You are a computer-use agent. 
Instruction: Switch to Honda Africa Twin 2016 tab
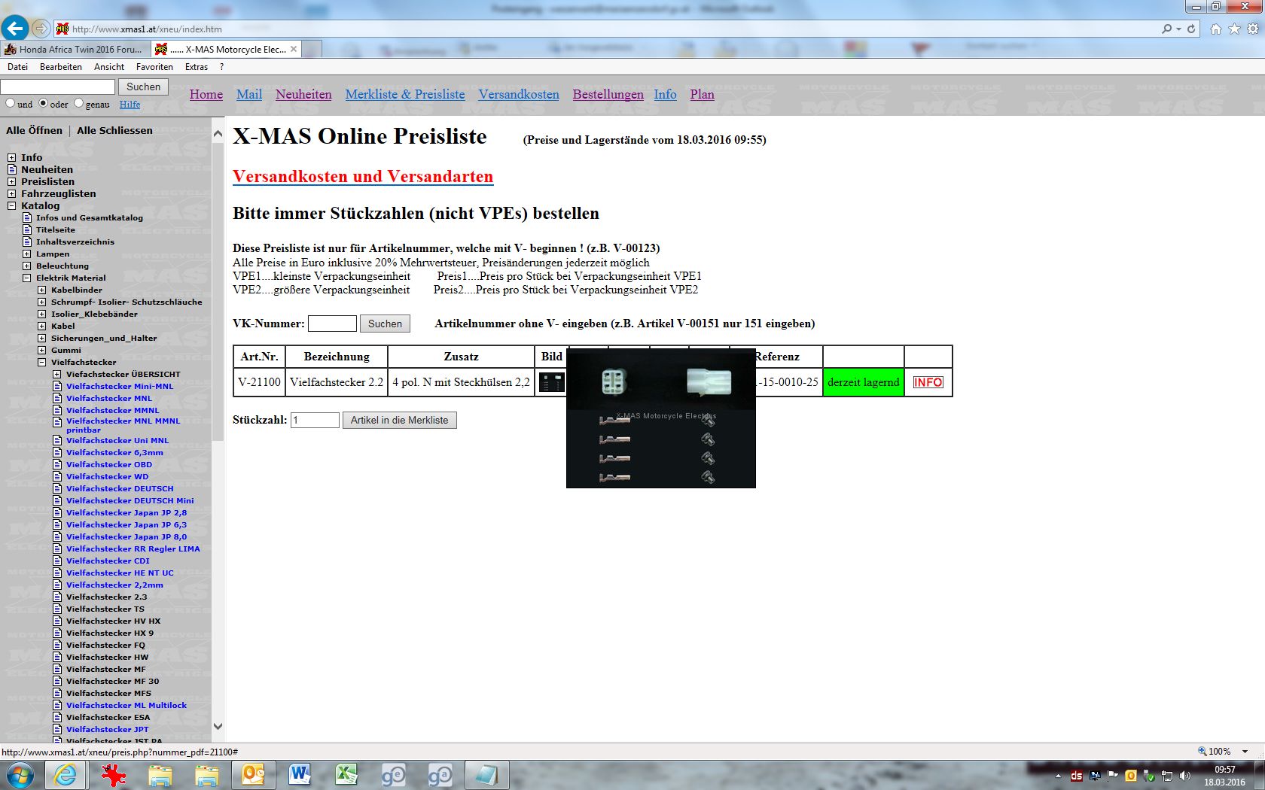tap(75, 49)
